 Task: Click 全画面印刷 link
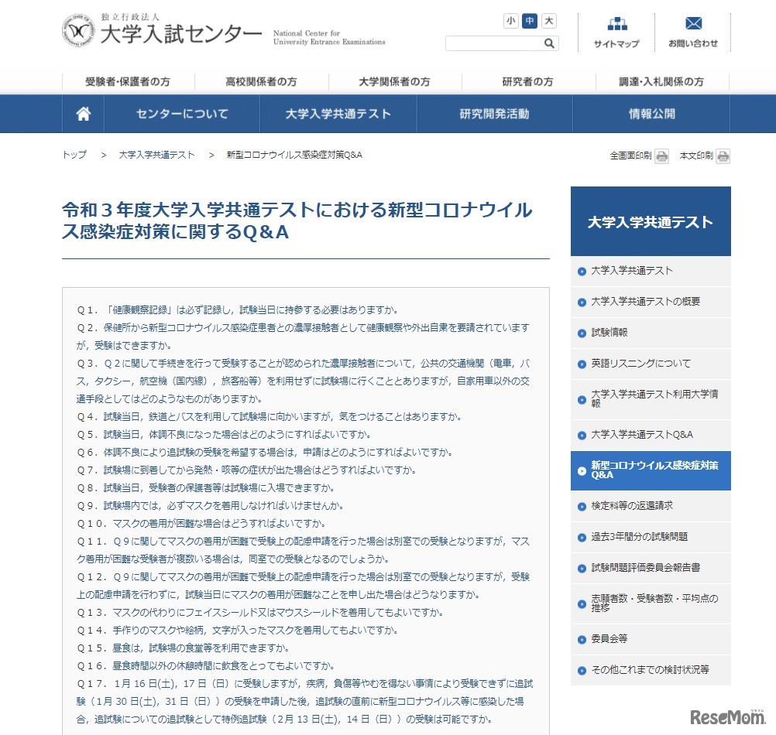[x=630, y=156]
